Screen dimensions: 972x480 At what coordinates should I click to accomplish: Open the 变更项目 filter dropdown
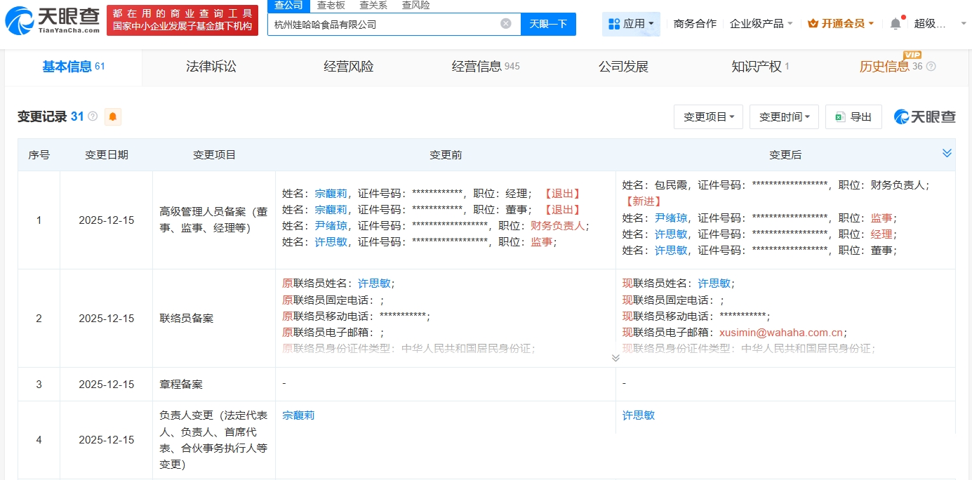(x=708, y=117)
